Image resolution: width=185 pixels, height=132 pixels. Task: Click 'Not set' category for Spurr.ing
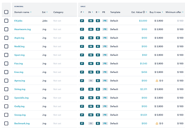click(x=57, y=55)
